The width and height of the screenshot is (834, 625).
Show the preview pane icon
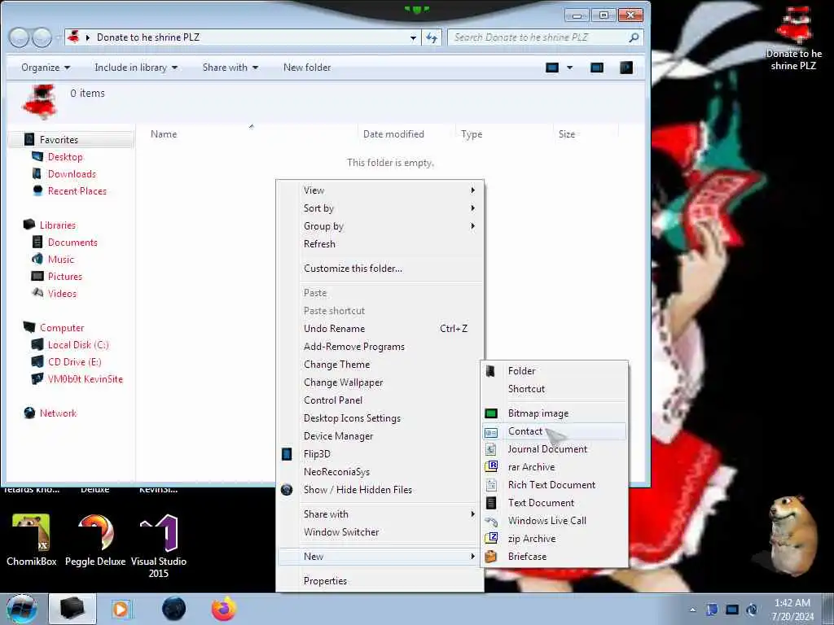(597, 68)
